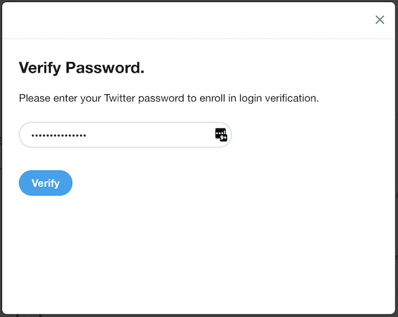Click the "Verify Password." heading

(81, 68)
